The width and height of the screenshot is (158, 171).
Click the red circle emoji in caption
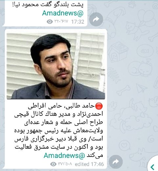click(99, 106)
